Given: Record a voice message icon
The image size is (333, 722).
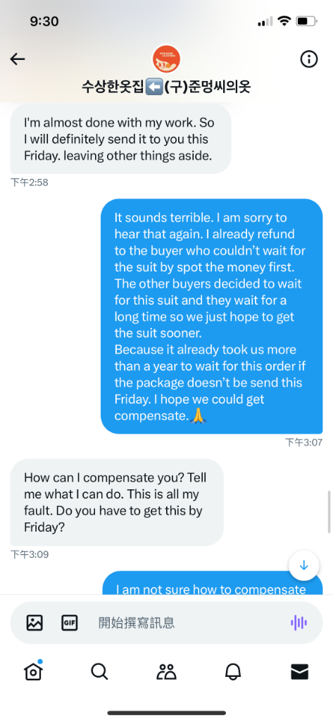Looking at the screenshot, I should tap(299, 623).
